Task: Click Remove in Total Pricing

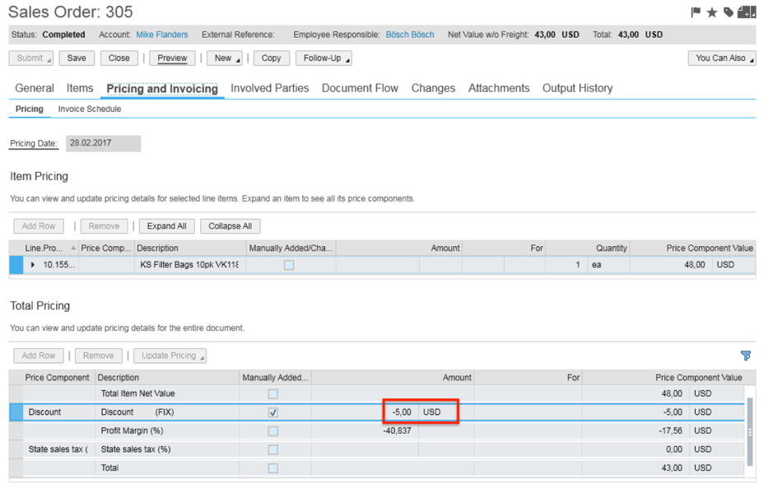Action: click(98, 356)
